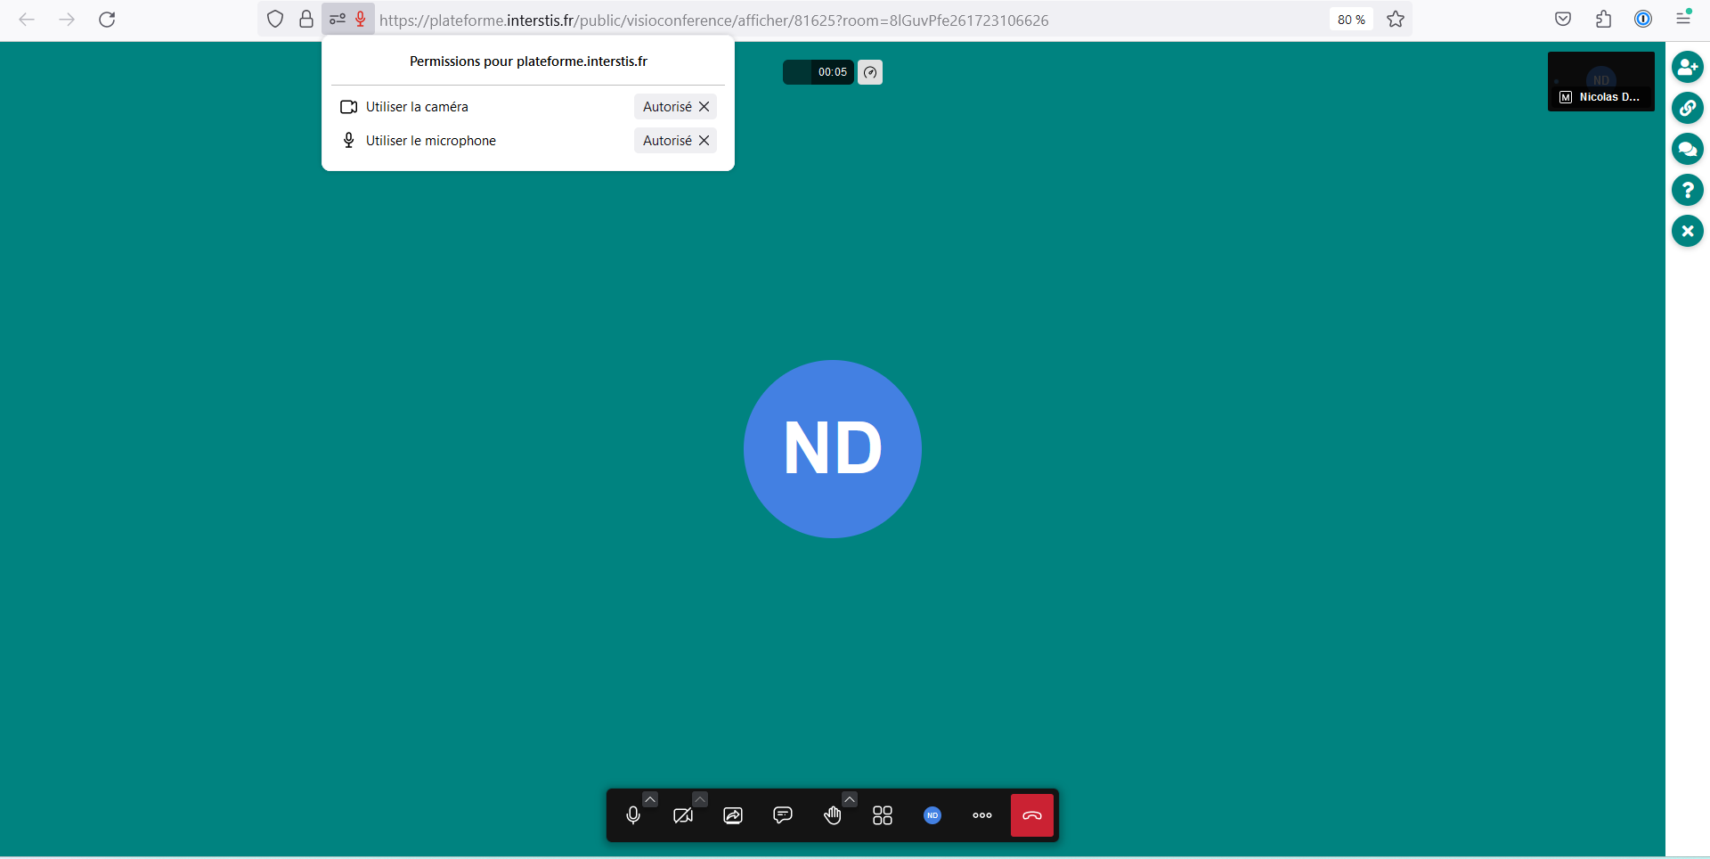This screenshot has width=1710, height=859.
Task: Toggle tile view layout
Action: (x=883, y=815)
